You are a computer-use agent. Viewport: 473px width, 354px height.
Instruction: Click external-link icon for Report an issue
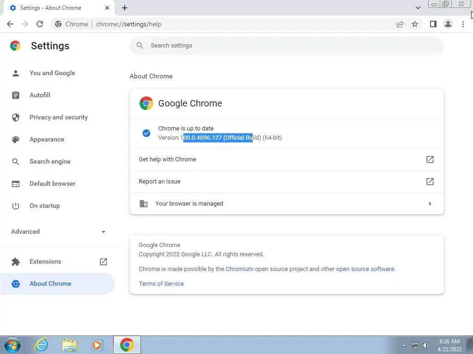[x=430, y=182]
